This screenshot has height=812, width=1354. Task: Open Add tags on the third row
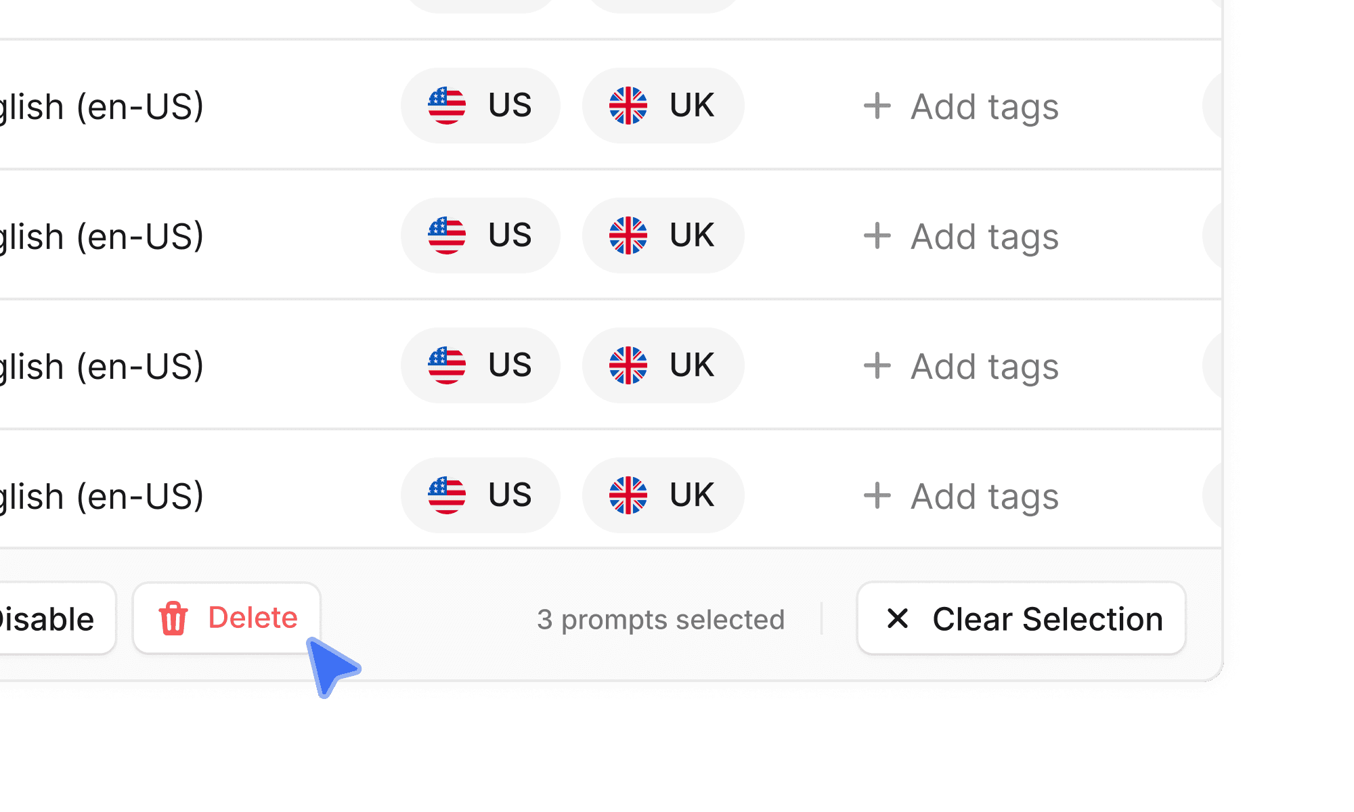coord(961,365)
